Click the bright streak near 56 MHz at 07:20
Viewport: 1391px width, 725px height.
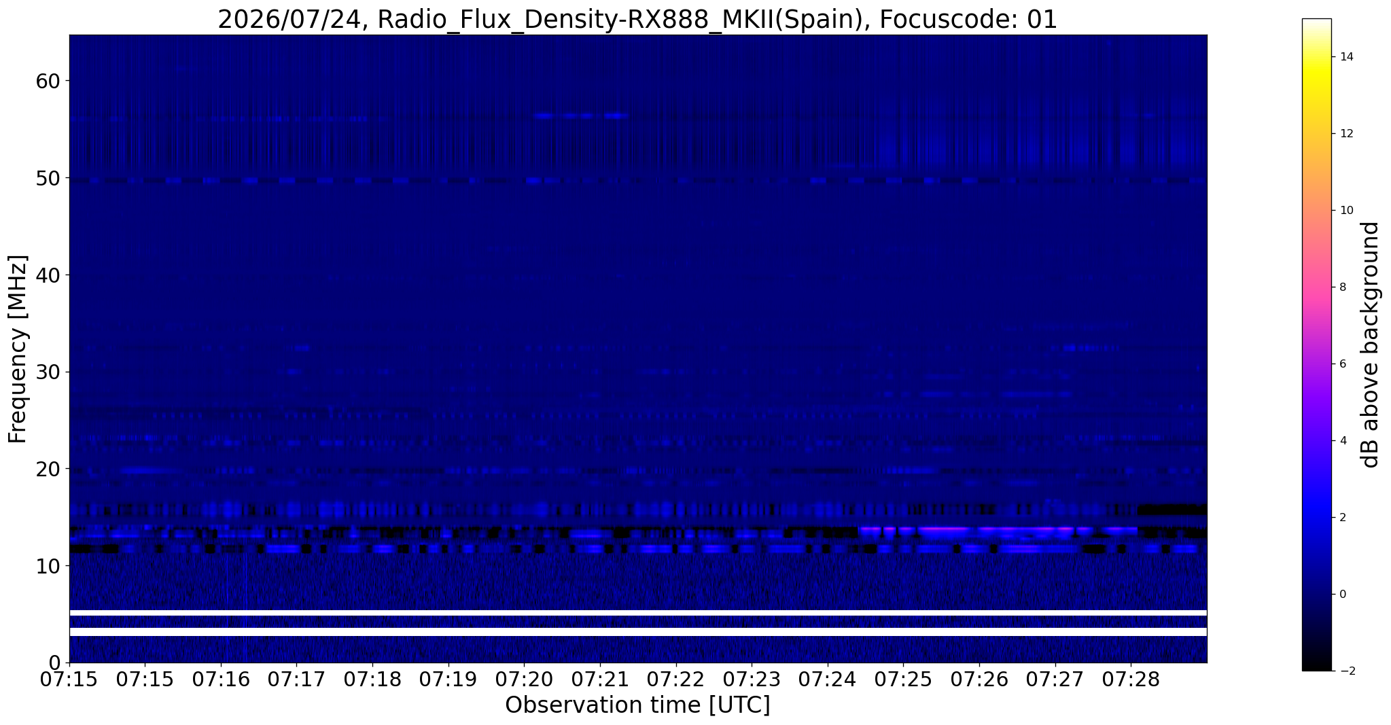(x=581, y=116)
